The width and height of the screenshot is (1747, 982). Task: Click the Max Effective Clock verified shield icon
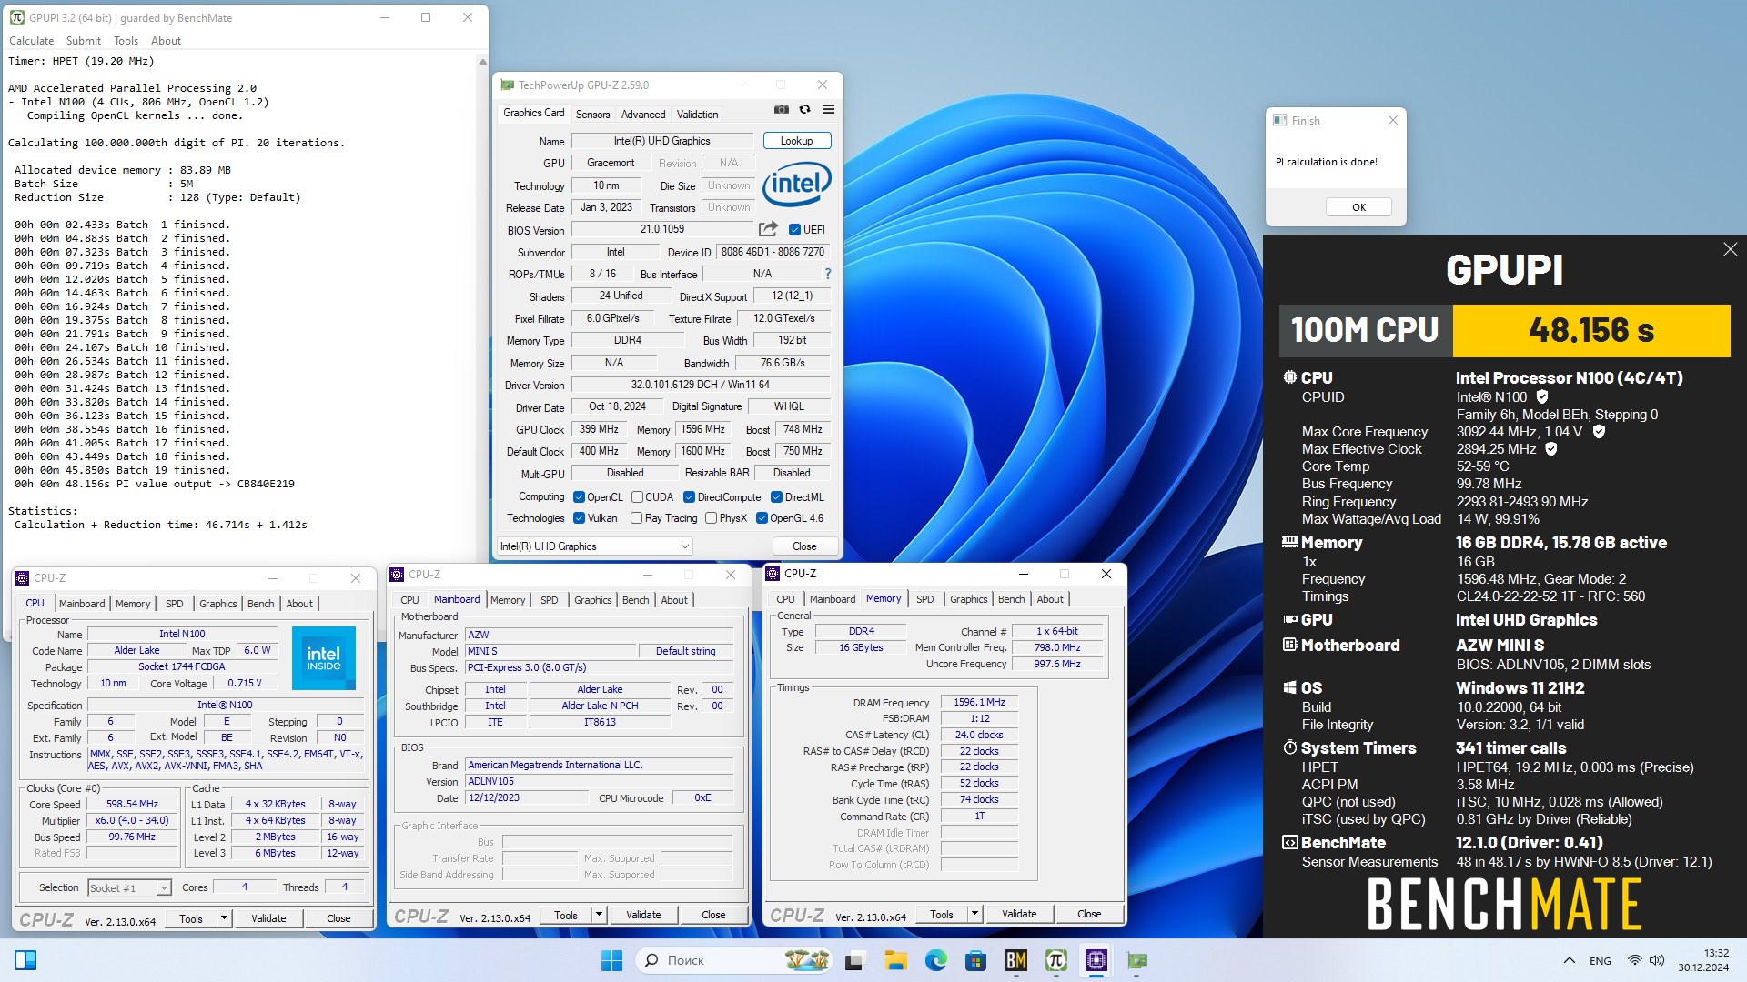[1550, 449]
